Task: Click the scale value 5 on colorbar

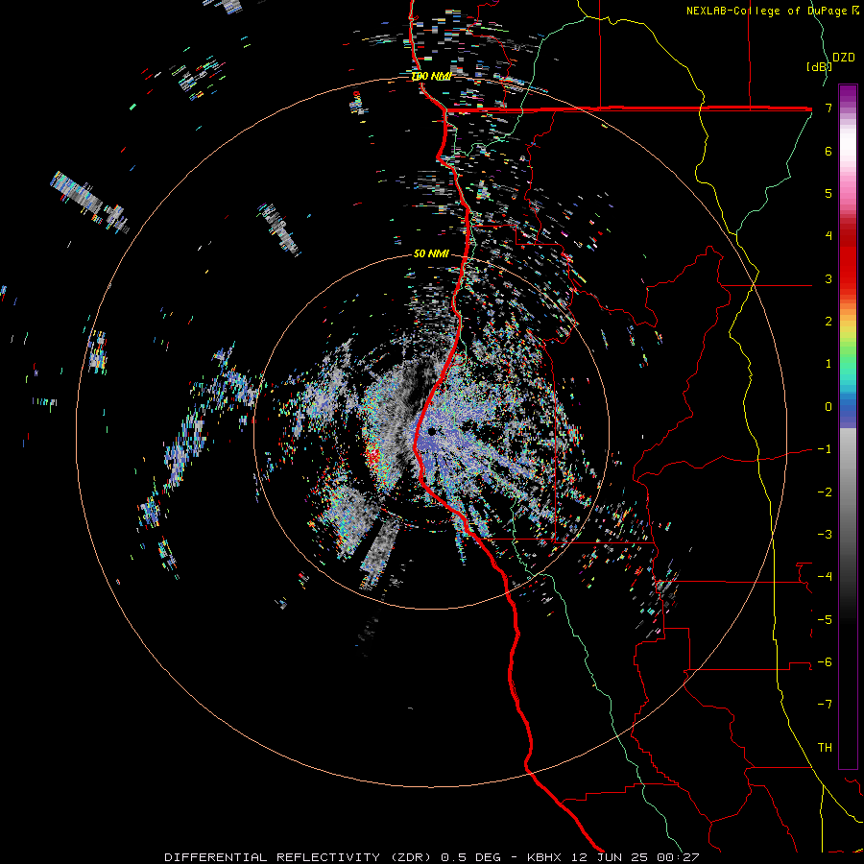Action: (828, 193)
